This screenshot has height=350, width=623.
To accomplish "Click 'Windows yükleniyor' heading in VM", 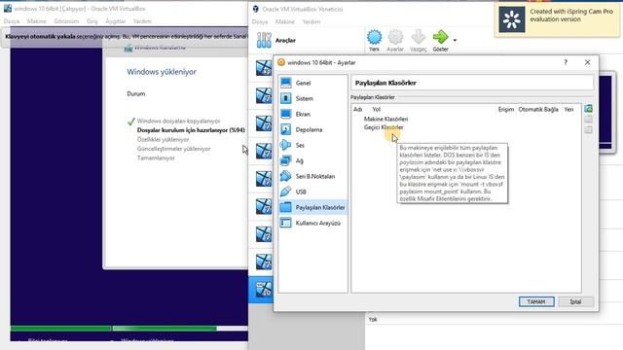I will (x=162, y=72).
